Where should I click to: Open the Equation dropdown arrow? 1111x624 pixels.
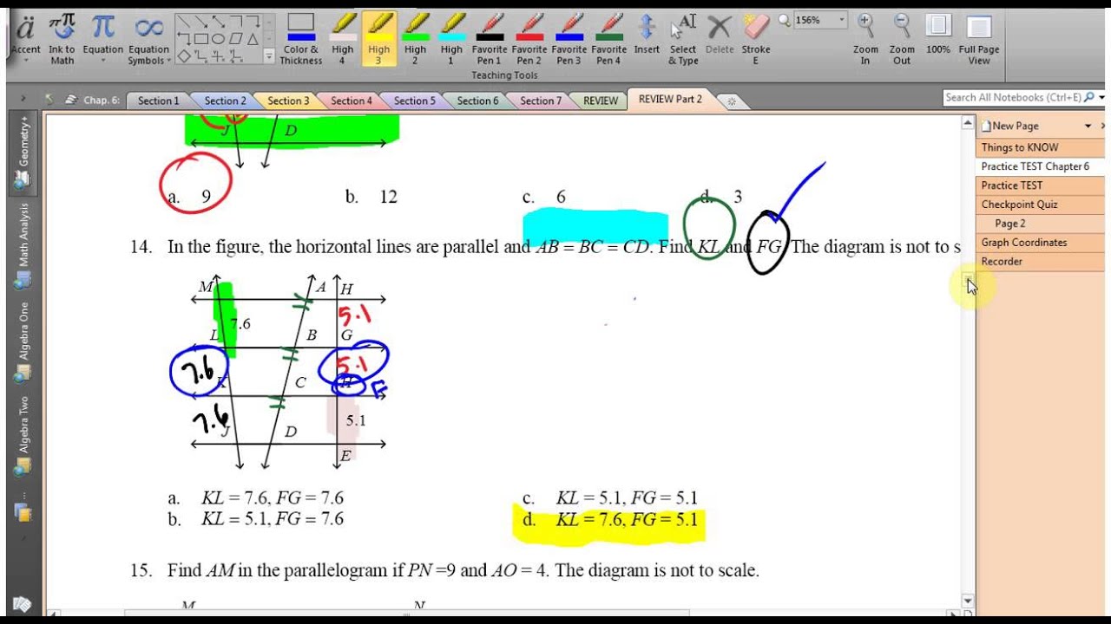point(103,62)
